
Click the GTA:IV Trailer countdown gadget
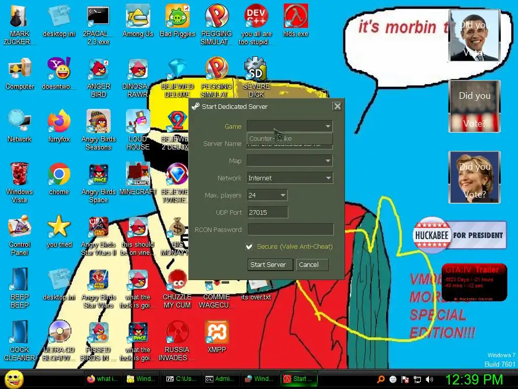coord(474,282)
